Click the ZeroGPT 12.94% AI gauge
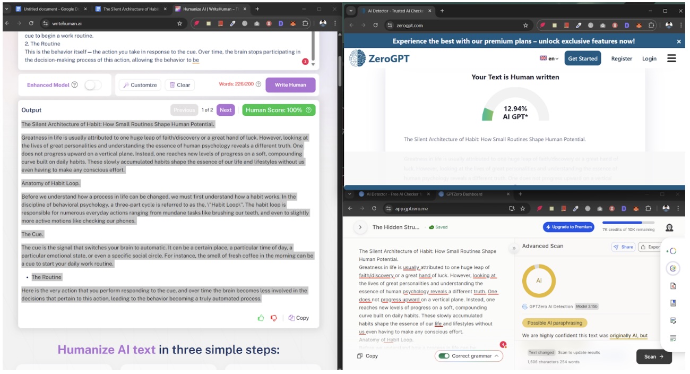Viewport: 690px width, 374px height. click(x=515, y=105)
